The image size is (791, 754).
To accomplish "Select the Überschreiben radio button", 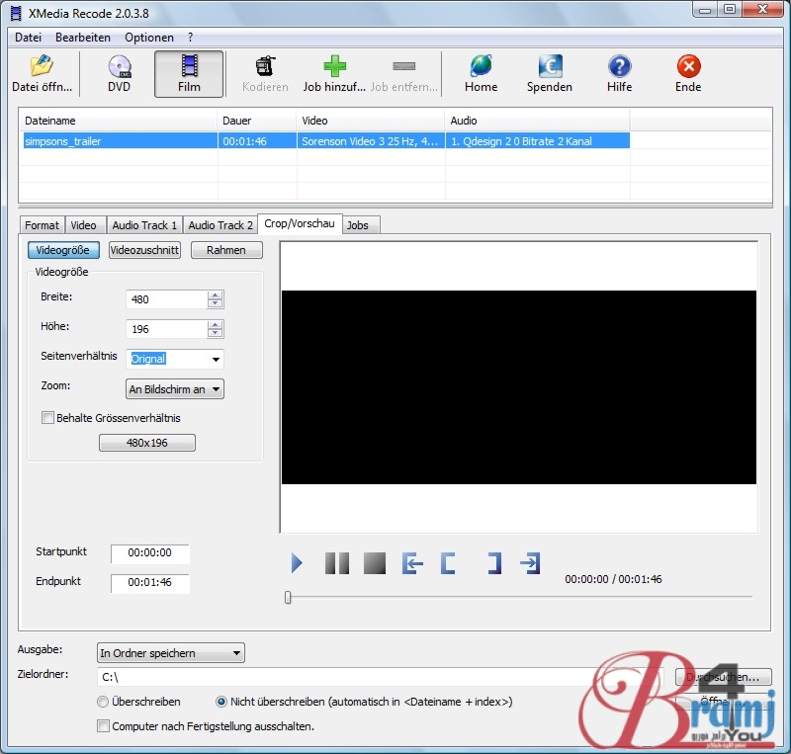I will pos(103,702).
